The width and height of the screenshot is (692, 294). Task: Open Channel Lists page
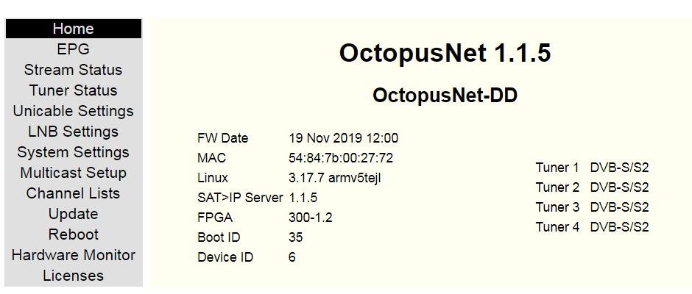tap(73, 193)
